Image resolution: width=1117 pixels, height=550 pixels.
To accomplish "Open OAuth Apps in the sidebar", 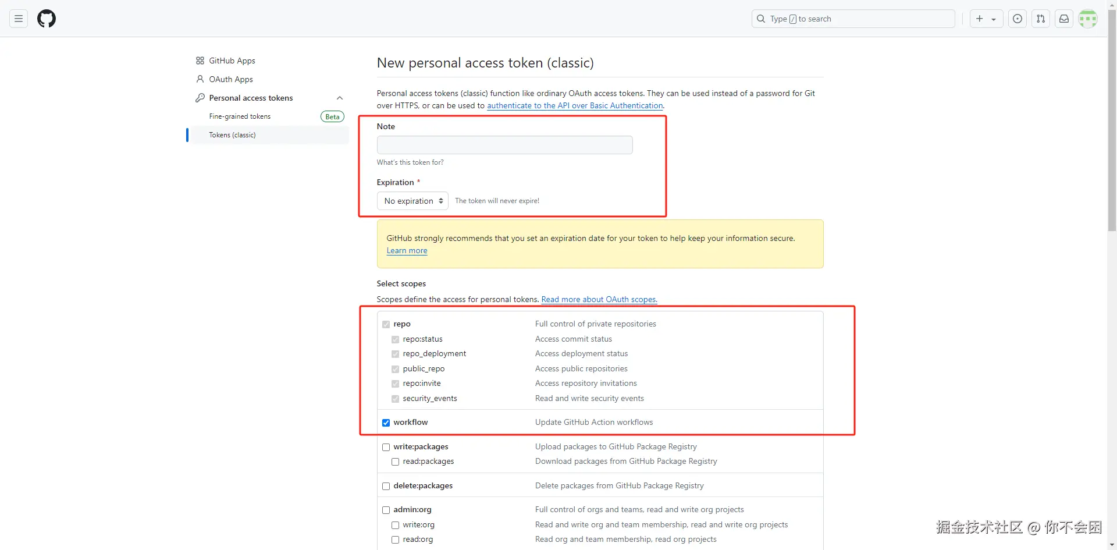I will pos(231,79).
